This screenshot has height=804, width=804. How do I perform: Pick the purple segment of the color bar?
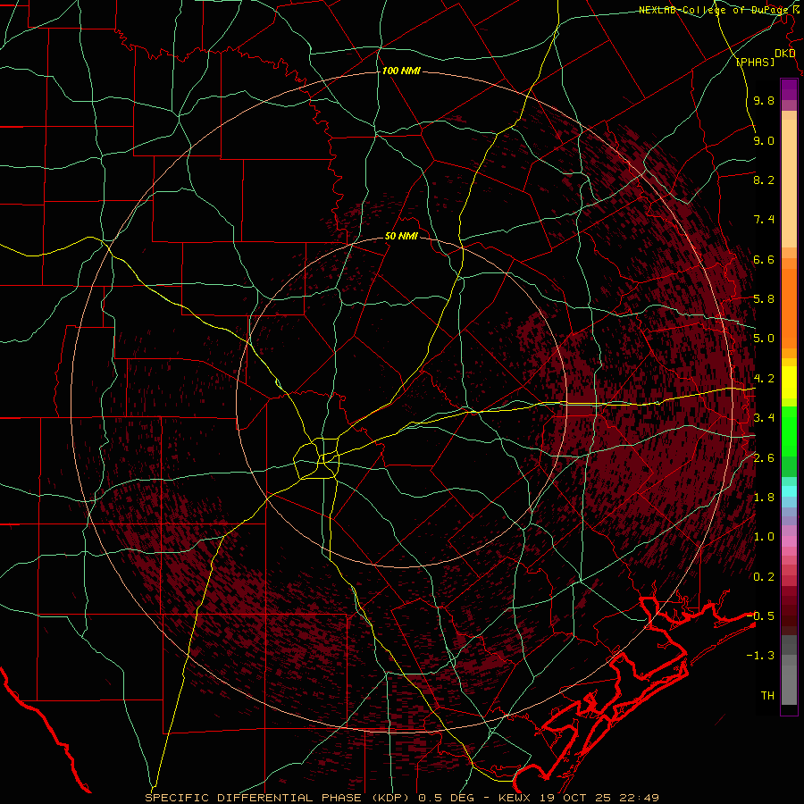789,89
